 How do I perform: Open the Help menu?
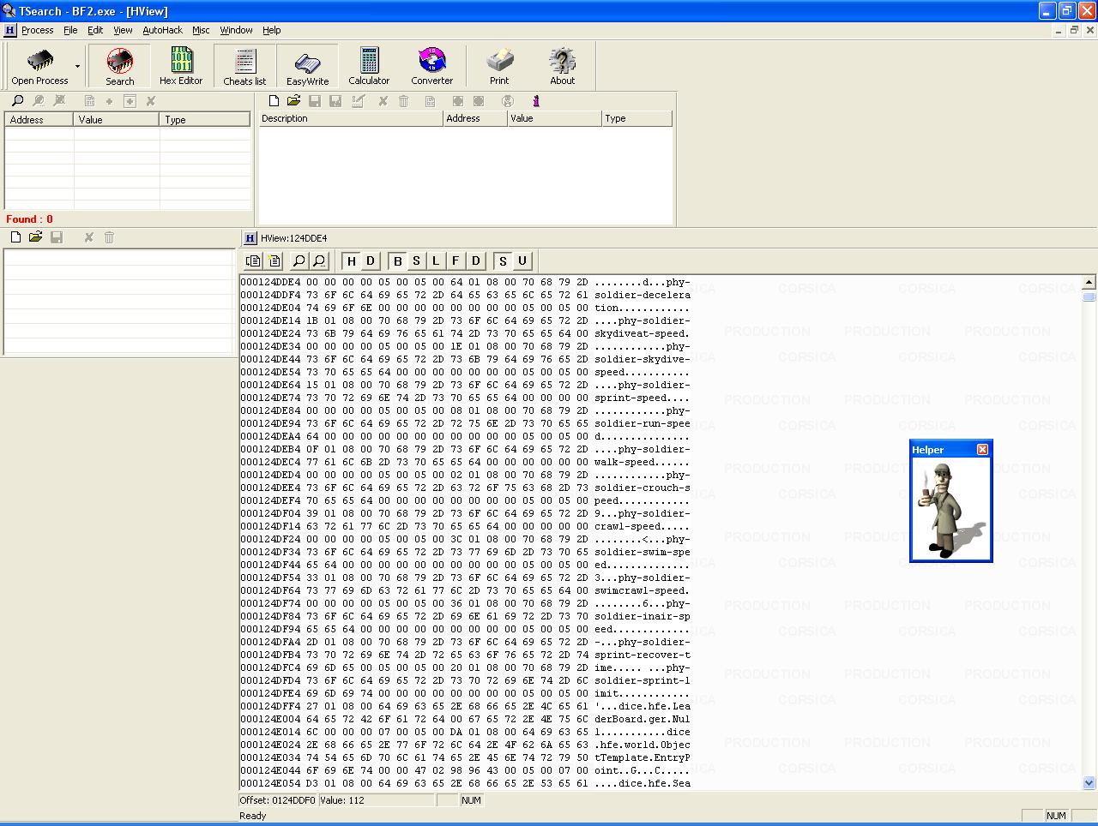click(x=271, y=30)
